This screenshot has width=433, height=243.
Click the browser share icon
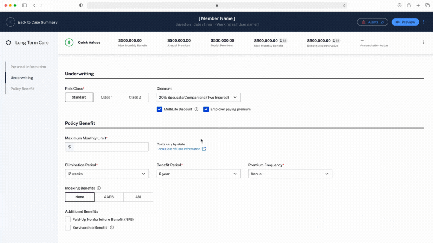point(409,5)
